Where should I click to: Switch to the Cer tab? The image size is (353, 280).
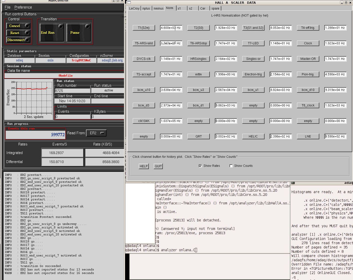204,8
